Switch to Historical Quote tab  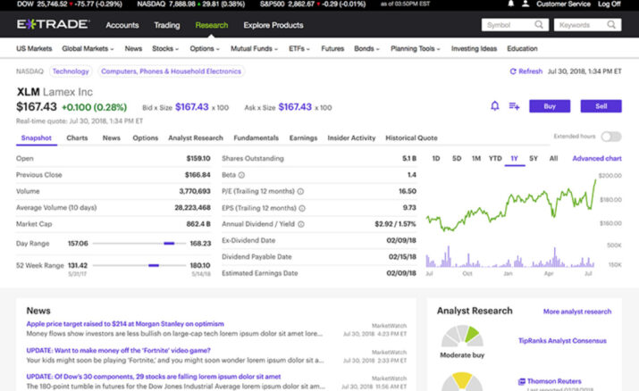click(411, 138)
